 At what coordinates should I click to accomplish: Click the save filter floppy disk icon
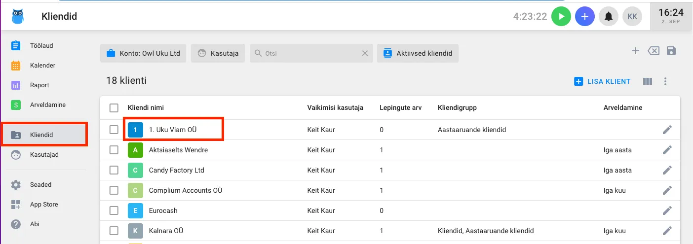point(671,51)
